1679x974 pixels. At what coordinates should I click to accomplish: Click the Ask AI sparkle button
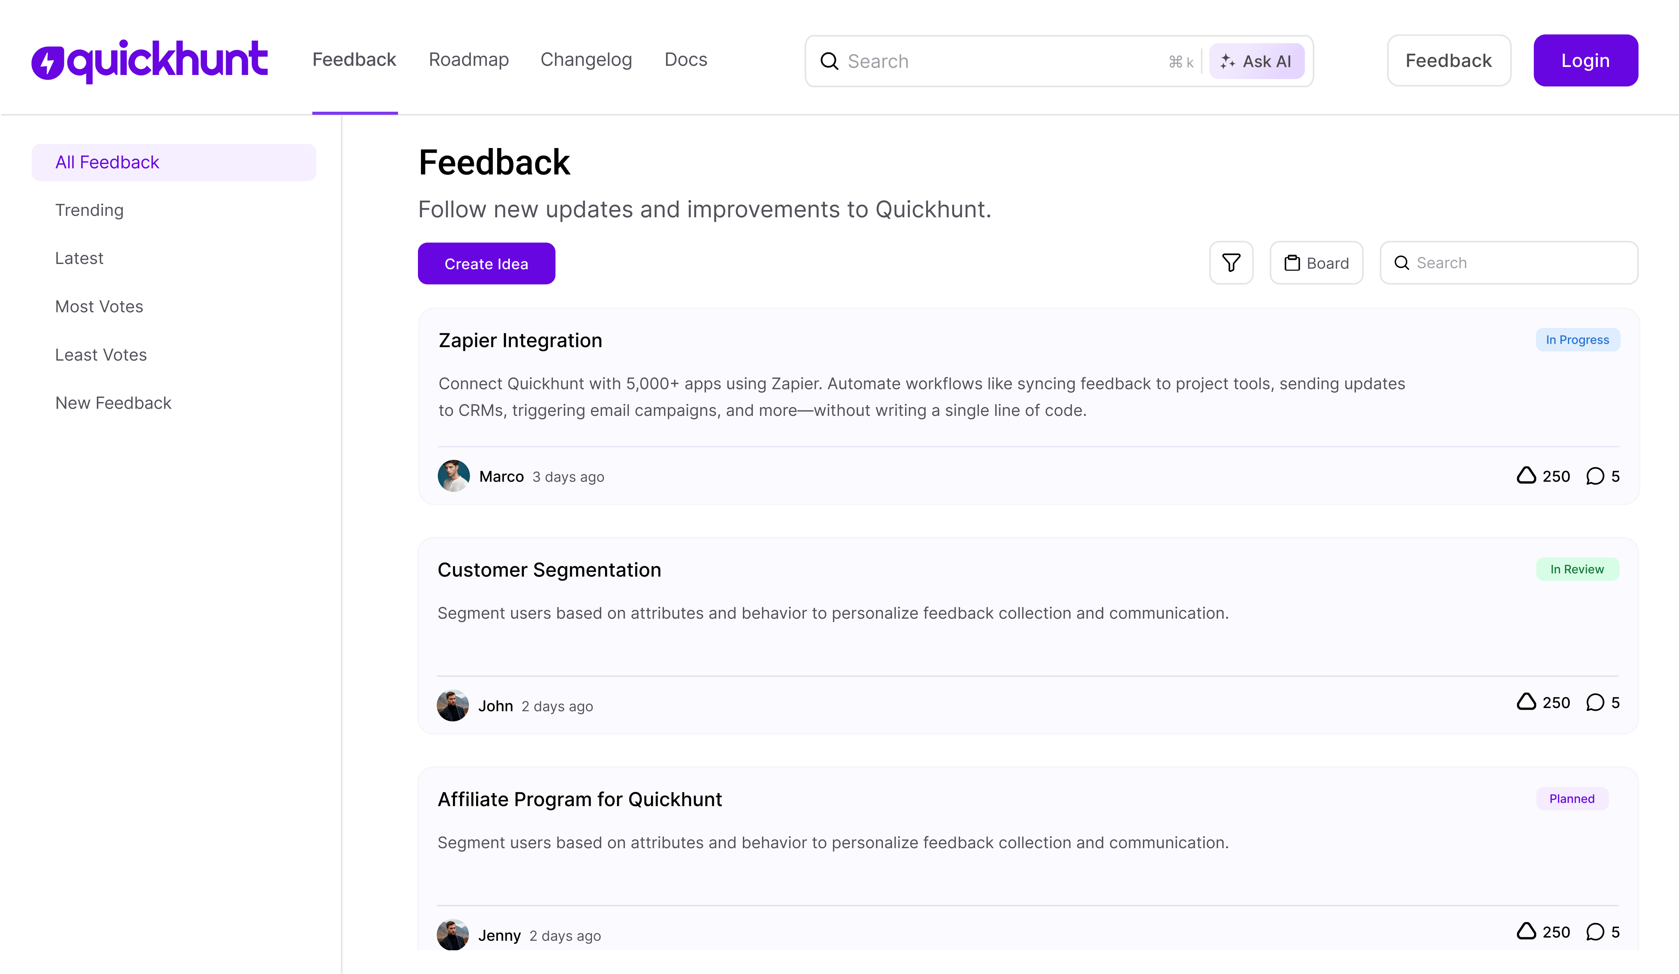[1256, 61]
